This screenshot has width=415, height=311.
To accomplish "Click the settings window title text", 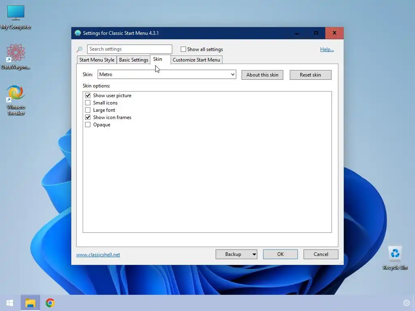I will (121, 33).
